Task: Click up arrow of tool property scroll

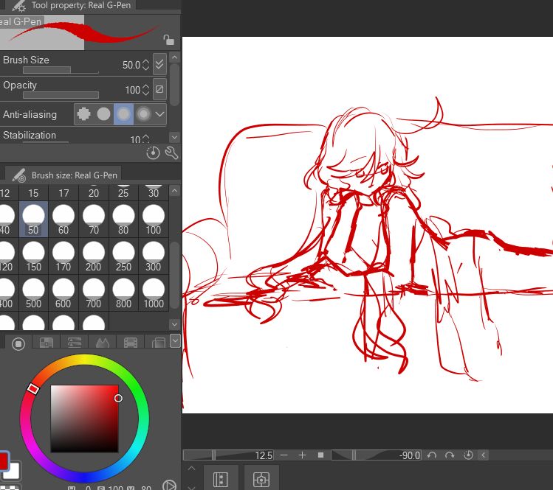Action: (x=174, y=57)
